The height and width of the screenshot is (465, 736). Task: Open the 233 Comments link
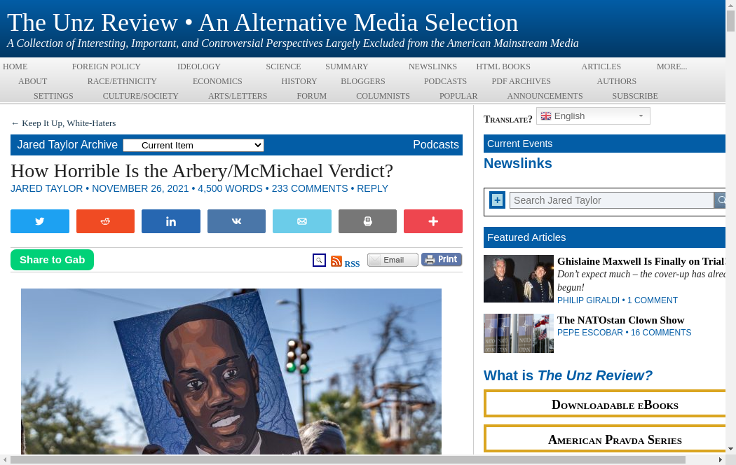tap(310, 188)
